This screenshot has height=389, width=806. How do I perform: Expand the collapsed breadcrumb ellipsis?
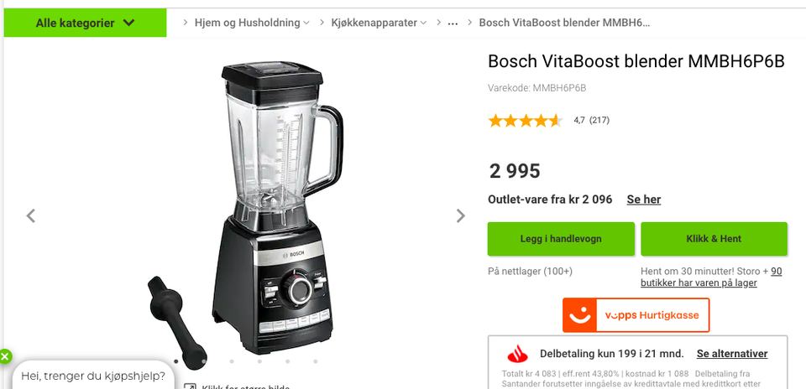click(x=453, y=23)
